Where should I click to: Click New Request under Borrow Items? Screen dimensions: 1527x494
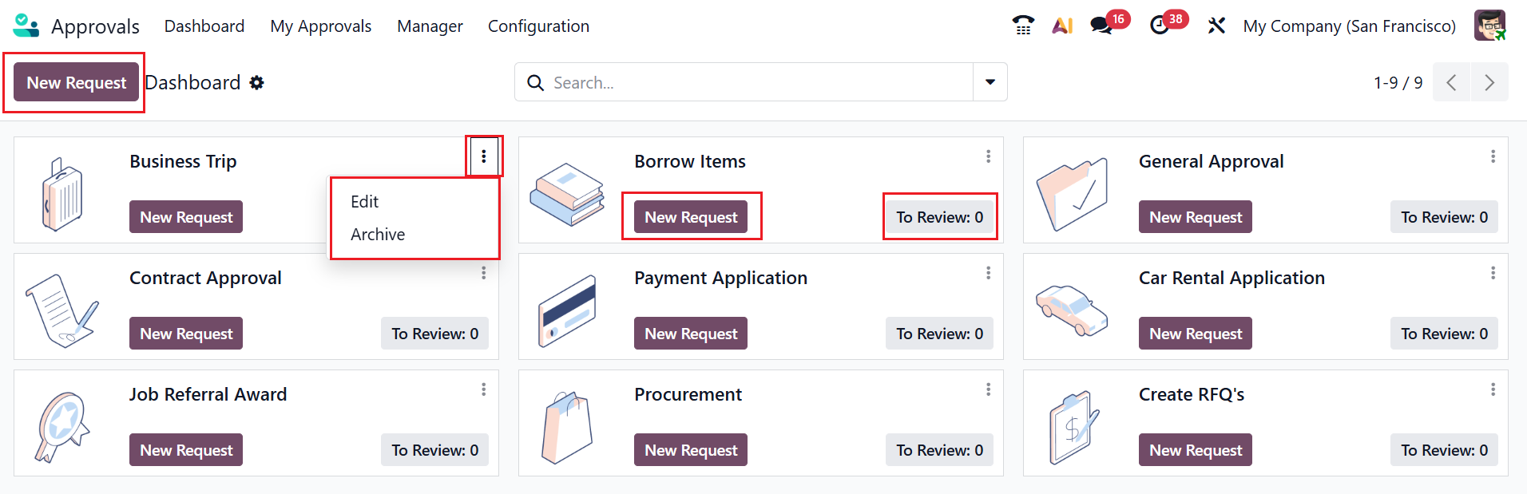click(x=691, y=217)
